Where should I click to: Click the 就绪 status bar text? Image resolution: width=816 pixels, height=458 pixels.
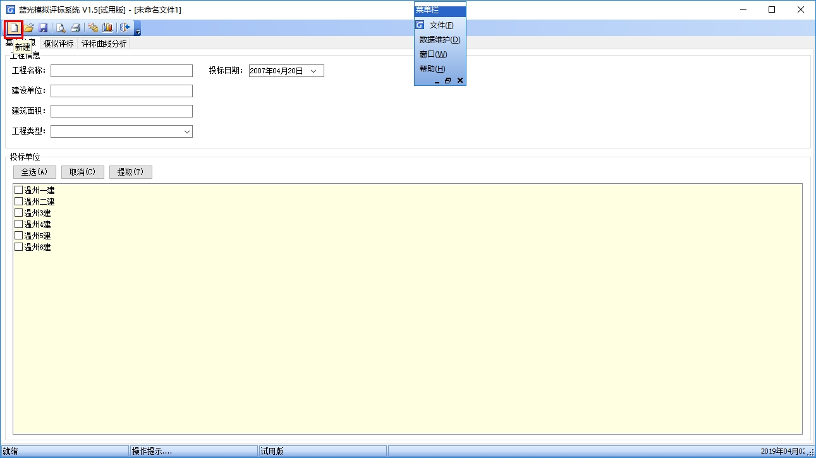(10, 451)
